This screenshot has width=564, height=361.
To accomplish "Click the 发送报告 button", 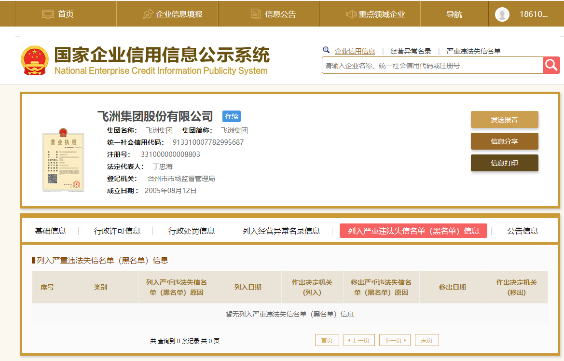I will [x=504, y=120].
